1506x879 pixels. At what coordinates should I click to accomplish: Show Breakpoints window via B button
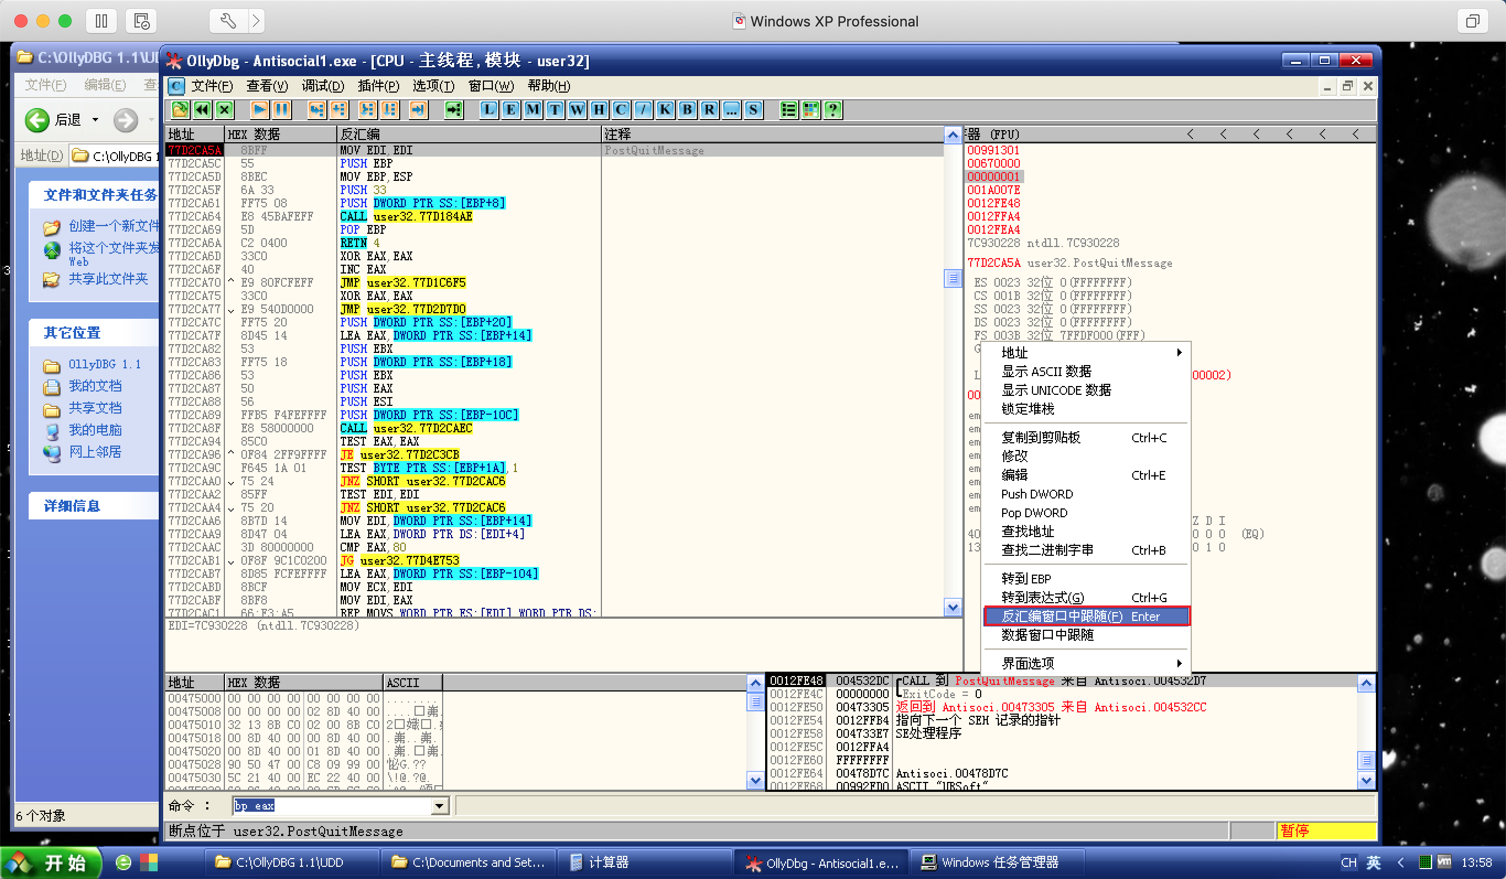[x=687, y=109]
